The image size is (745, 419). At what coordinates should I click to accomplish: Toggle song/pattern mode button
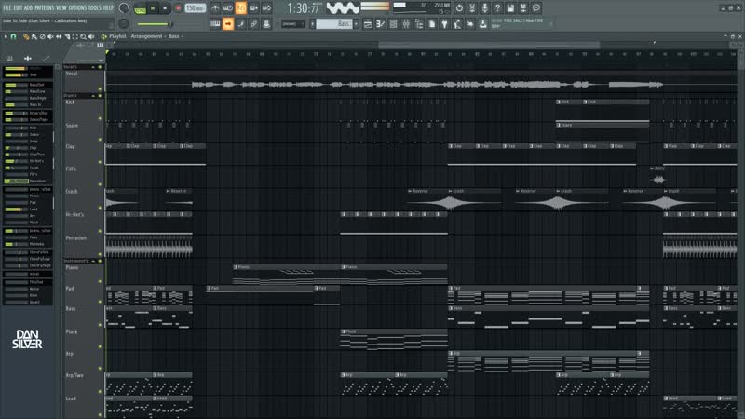click(x=141, y=8)
